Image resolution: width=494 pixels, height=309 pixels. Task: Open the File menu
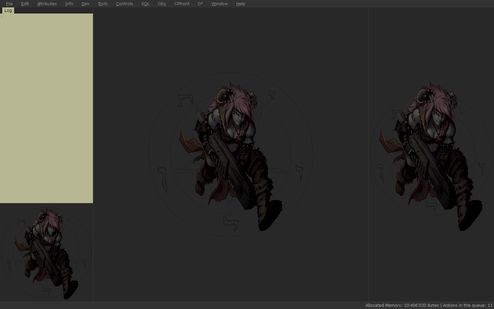tap(9, 4)
